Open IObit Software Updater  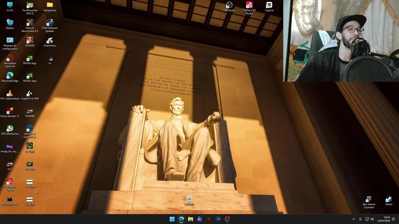[x=50, y=26]
